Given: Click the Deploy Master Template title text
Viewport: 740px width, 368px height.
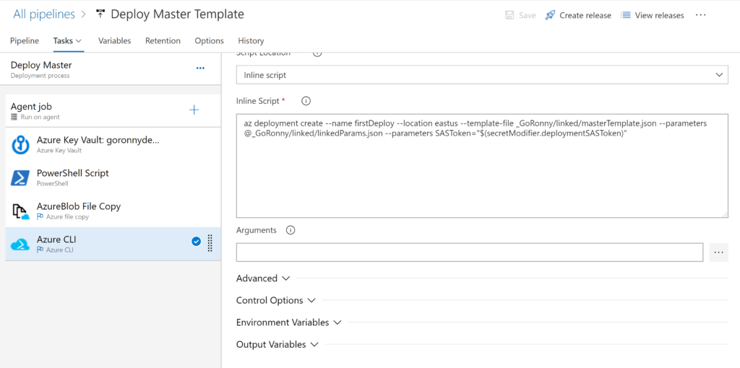Looking at the screenshot, I should pos(178,14).
